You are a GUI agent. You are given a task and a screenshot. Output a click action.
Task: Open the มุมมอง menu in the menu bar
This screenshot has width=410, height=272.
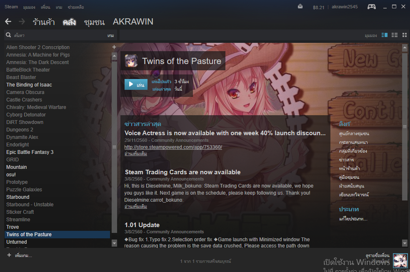29,7
